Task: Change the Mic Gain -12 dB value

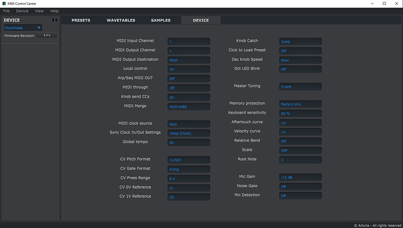Action: pos(300,177)
